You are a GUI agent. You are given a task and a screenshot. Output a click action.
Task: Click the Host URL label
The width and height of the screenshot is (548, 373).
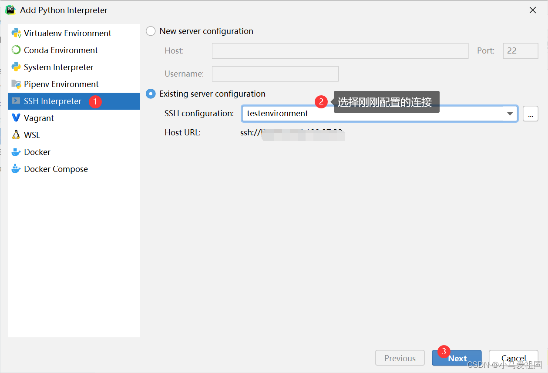pos(183,133)
